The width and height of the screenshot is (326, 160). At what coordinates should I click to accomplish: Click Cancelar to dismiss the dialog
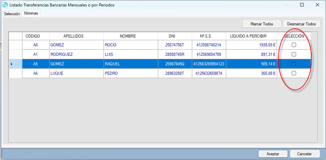(x=305, y=154)
